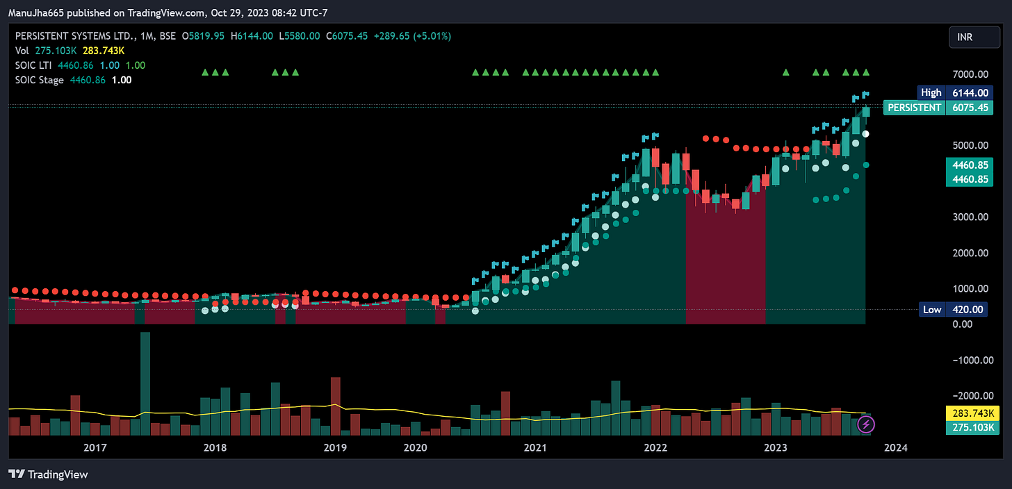The width and height of the screenshot is (1012, 489).
Task: Click the 3000.00 price axis label
Action: pyautogui.click(x=970, y=217)
